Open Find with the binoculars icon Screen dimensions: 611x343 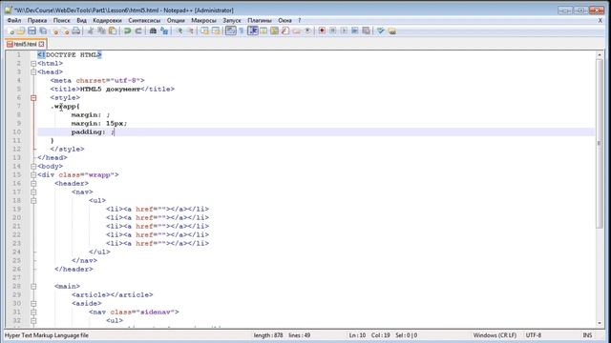153,30
